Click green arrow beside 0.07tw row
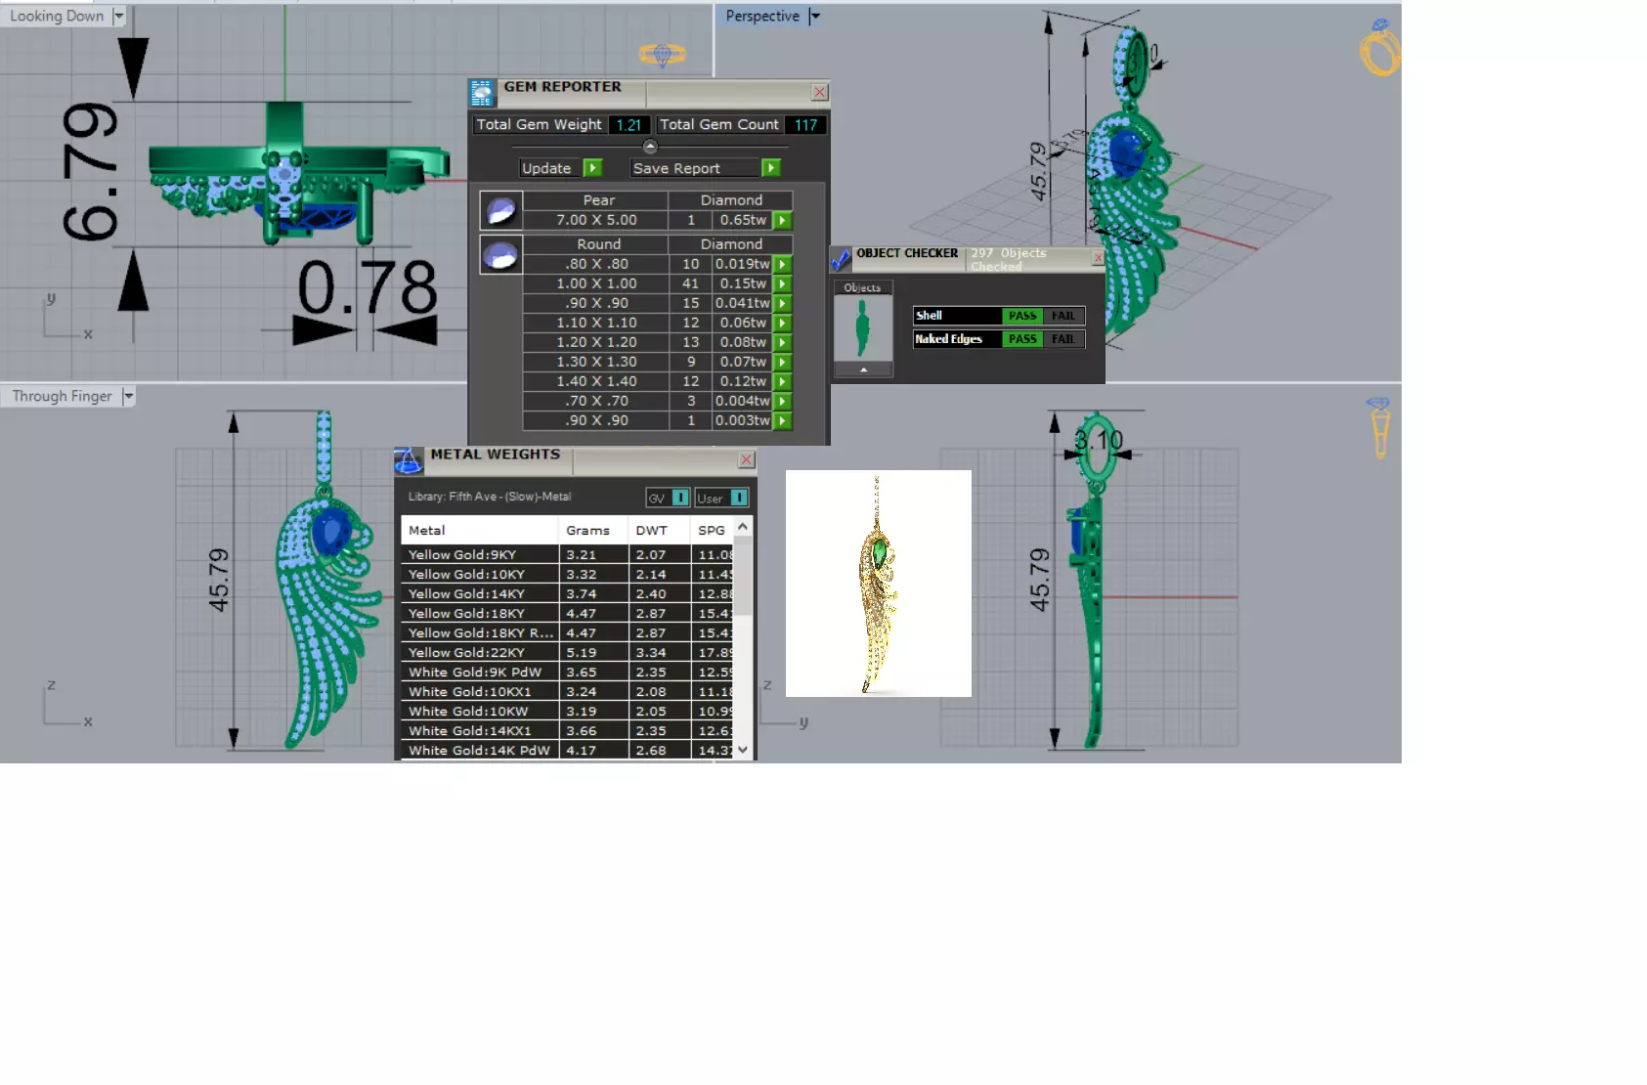Screen dimensions: 1647x1085 click(x=783, y=363)
